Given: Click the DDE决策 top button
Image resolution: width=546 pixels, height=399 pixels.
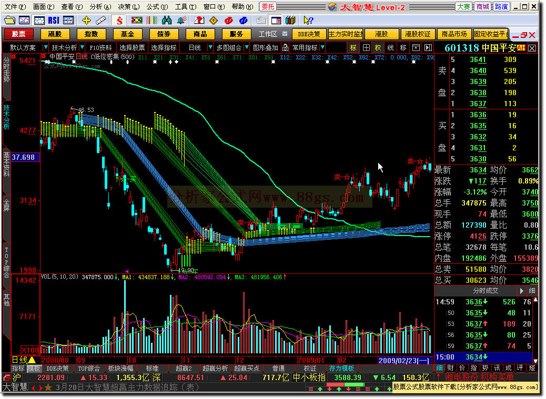Looking at the screenshot, I should tap(309, 34).
